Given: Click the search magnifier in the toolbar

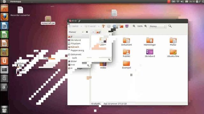Looking at the screenshot, I should point(170,26).
